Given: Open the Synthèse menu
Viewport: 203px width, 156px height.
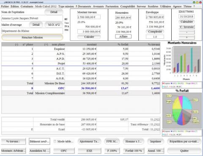Looking at the screenshot, I should 153,6.
